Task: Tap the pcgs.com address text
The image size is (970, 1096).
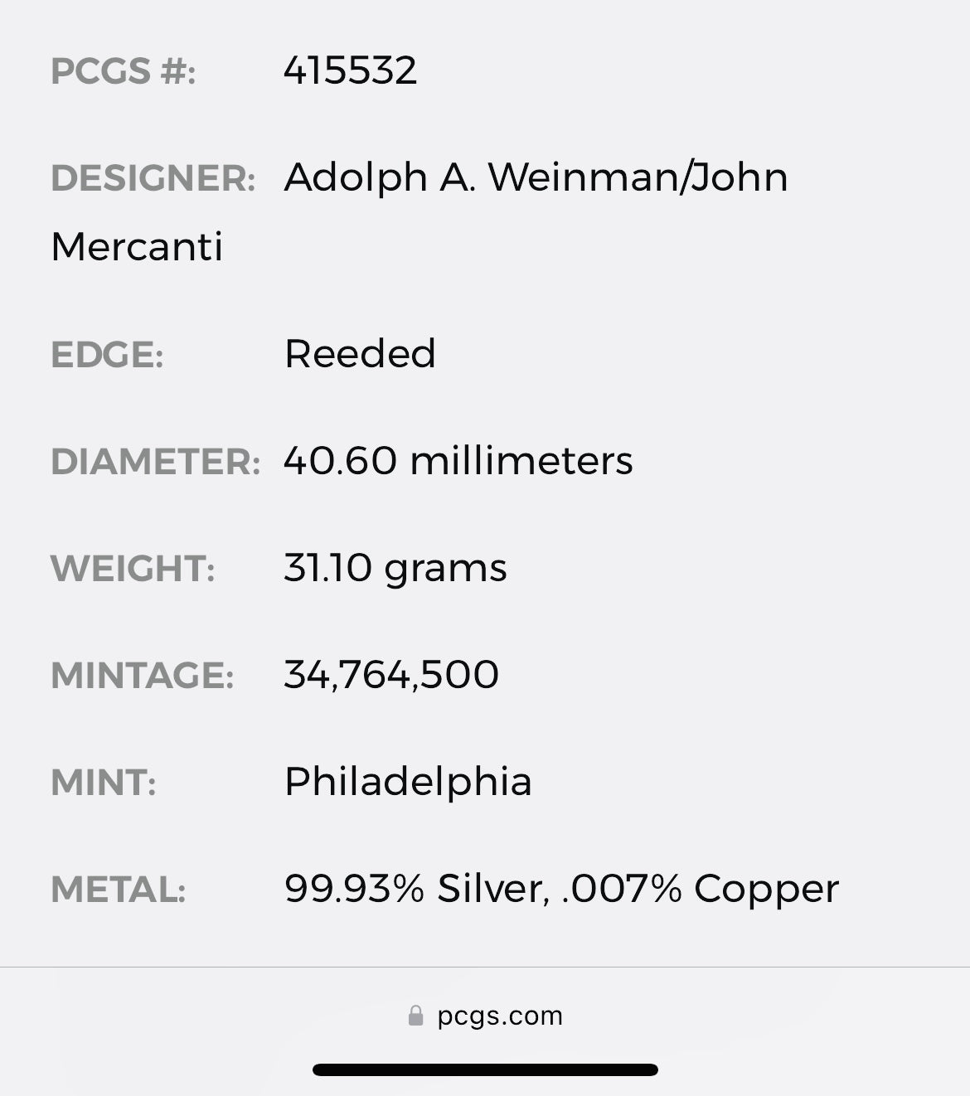Action: [500, 1016]
